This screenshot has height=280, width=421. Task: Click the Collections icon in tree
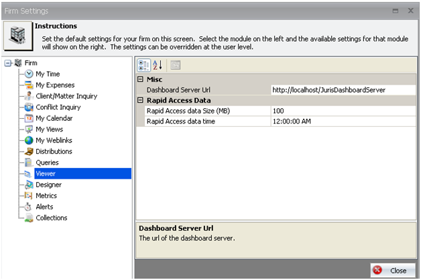(29, 218)
